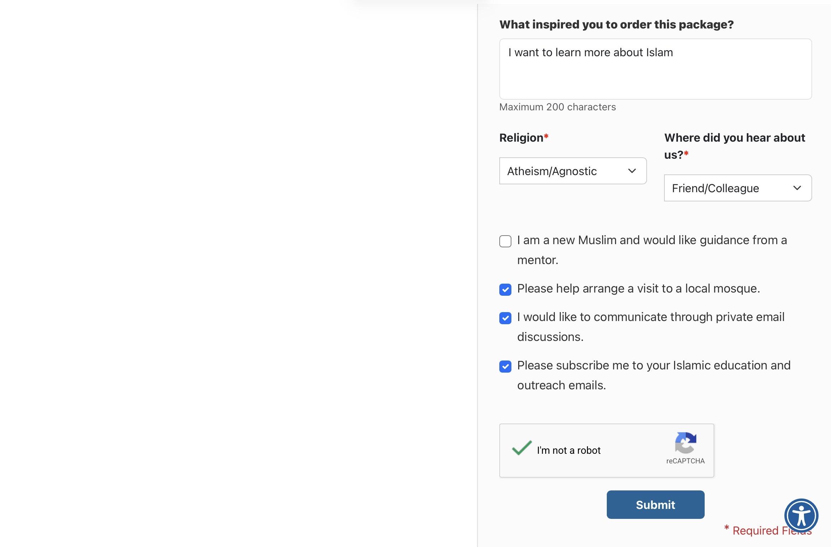Screen dimensions: 831x547
Task: Uncheck the local mosque visit checkbox
Action: tap(505, 289)
